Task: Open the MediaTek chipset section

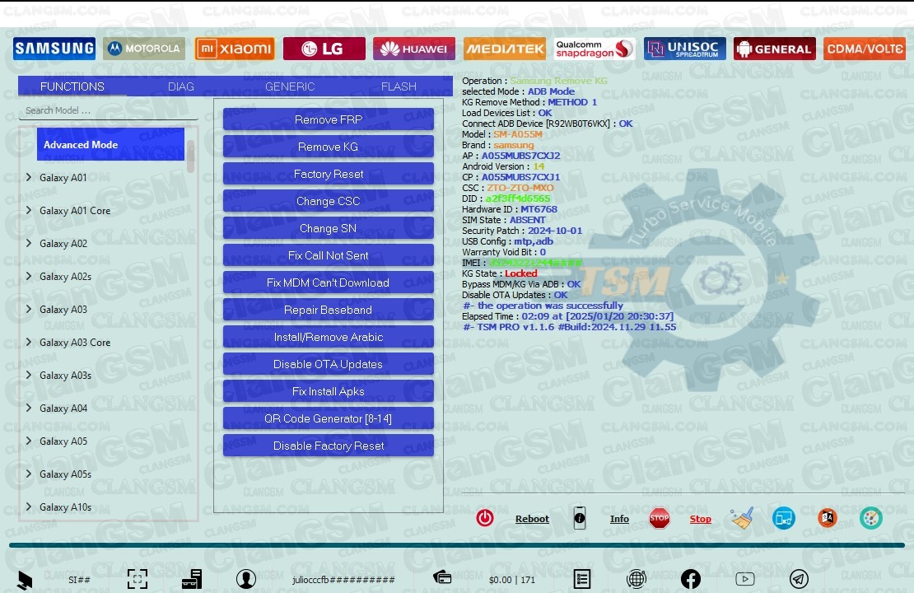Action: point(505,49)
